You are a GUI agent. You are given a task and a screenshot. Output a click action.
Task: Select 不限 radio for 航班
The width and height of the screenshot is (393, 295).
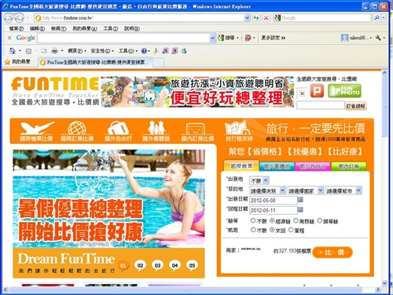click(253, 230)
